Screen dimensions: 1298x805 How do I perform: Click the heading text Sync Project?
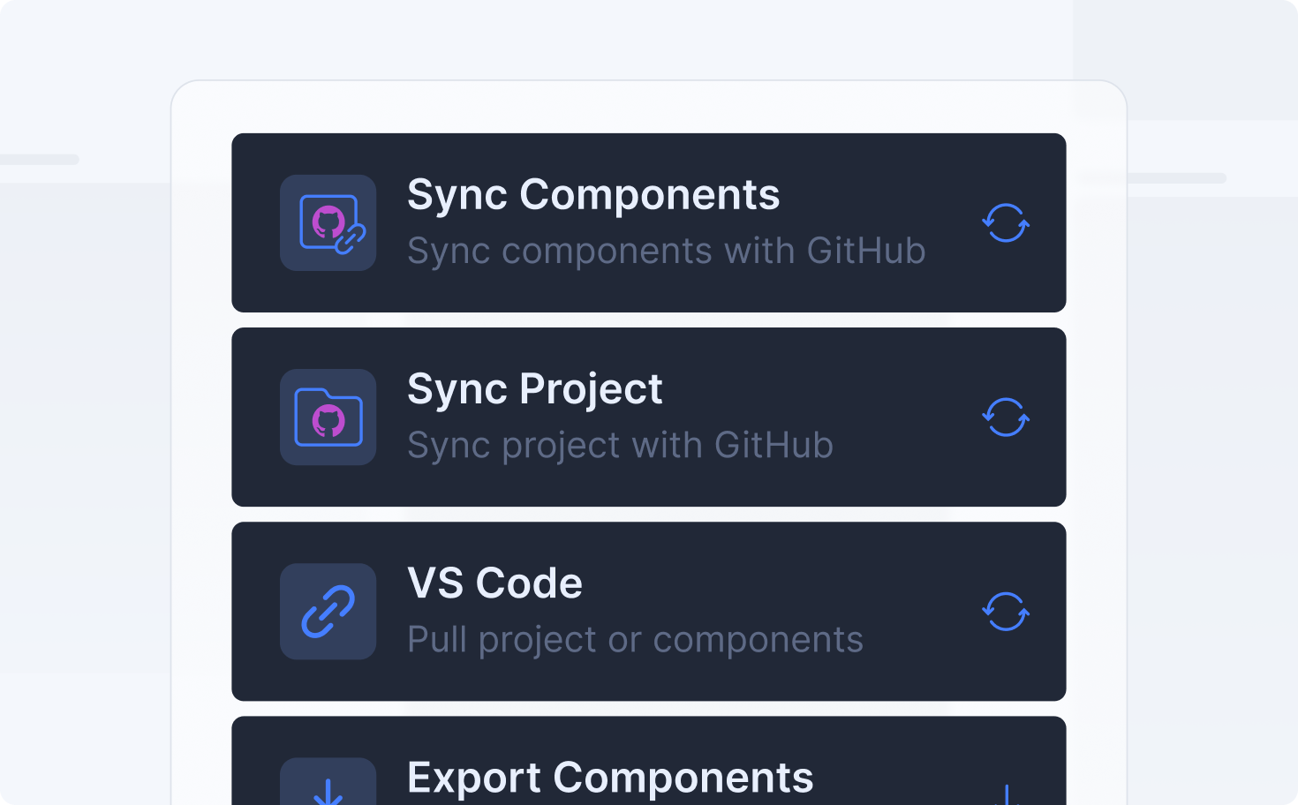(x=534, y=388)
